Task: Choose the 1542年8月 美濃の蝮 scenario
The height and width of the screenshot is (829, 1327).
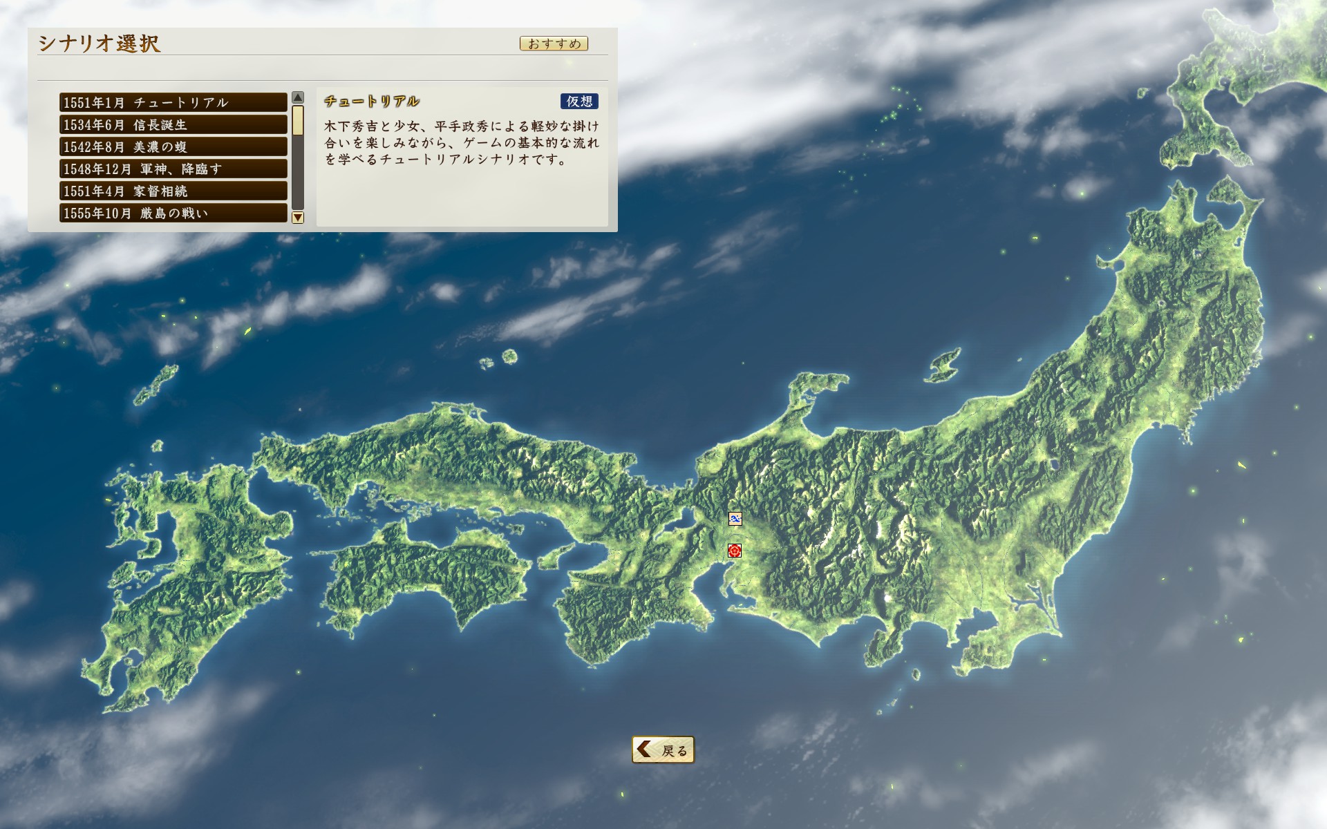Action: tap(173, 146)
